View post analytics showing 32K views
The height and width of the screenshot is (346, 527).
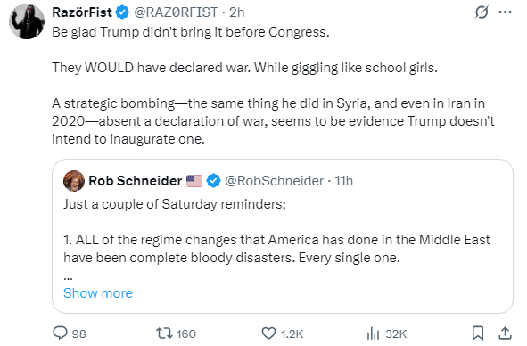[x=373, y=334]
